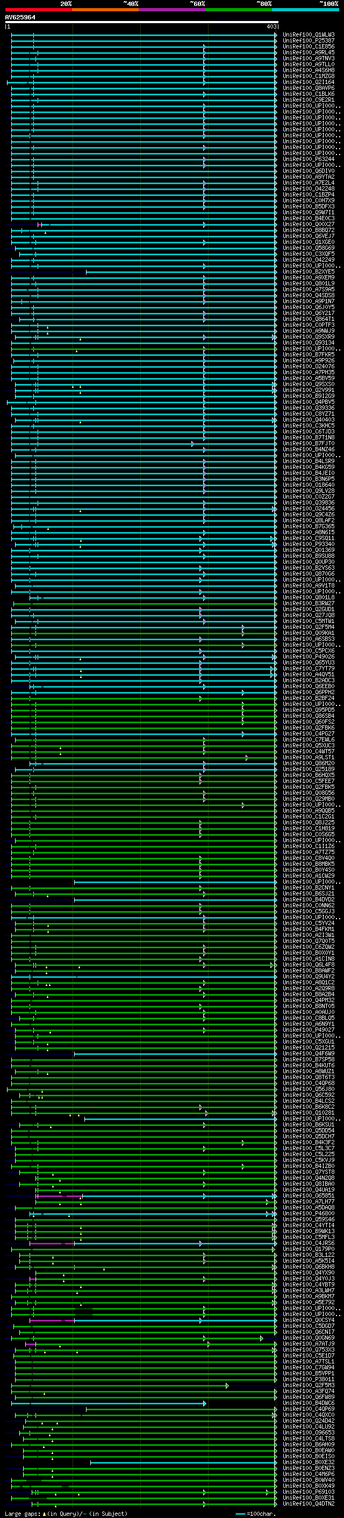Open the UniRef100_Q25189 entry
The height and width of the screenshot is (1518, 344).
[x=309, y=769]
